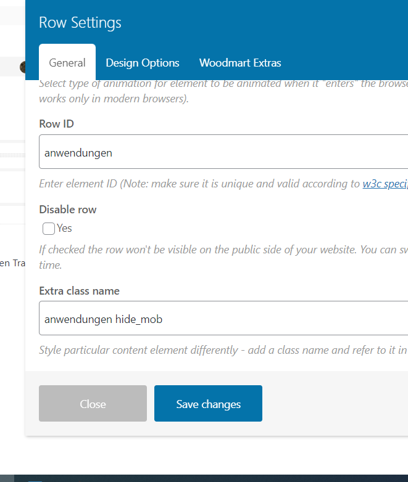Click the partially hidden avatar icon at left
408x482 pixels.
pos(23,67)
